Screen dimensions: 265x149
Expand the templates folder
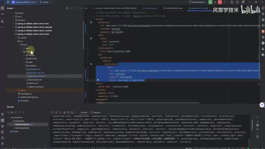24,66
